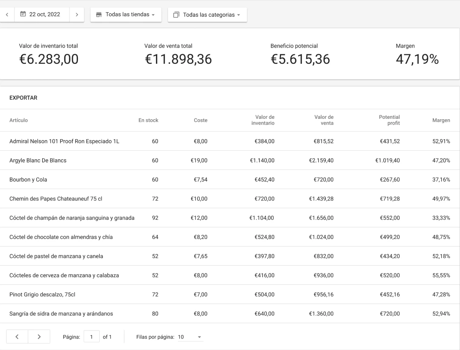460x350 pixels.
Task: Sort by Potential profit column header
Action: (389, 120)
